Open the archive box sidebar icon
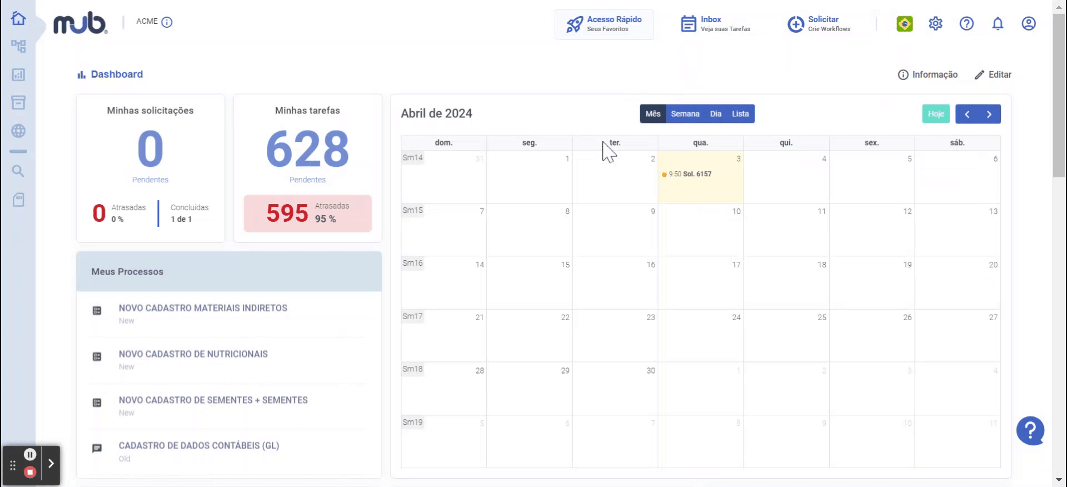Image resolution: width=1067 pixels, height=487 pixels. pyautogui.click(x=18, y=102)
